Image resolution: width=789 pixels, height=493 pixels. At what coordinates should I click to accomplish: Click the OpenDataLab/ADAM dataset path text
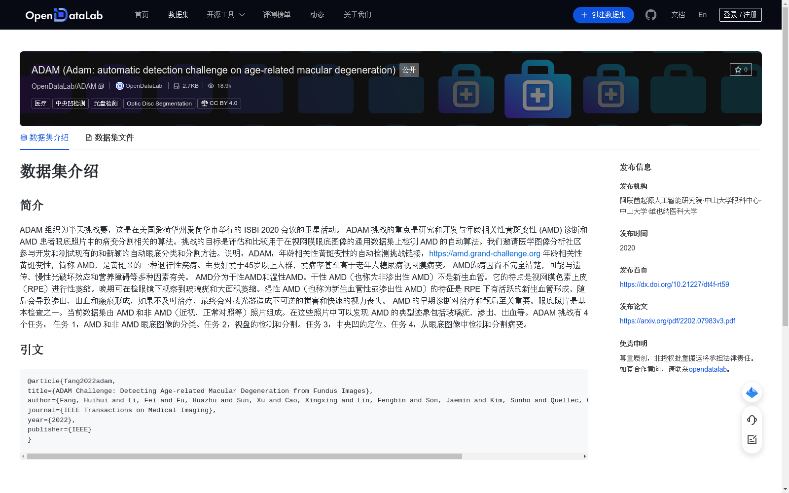pos(64,86)
